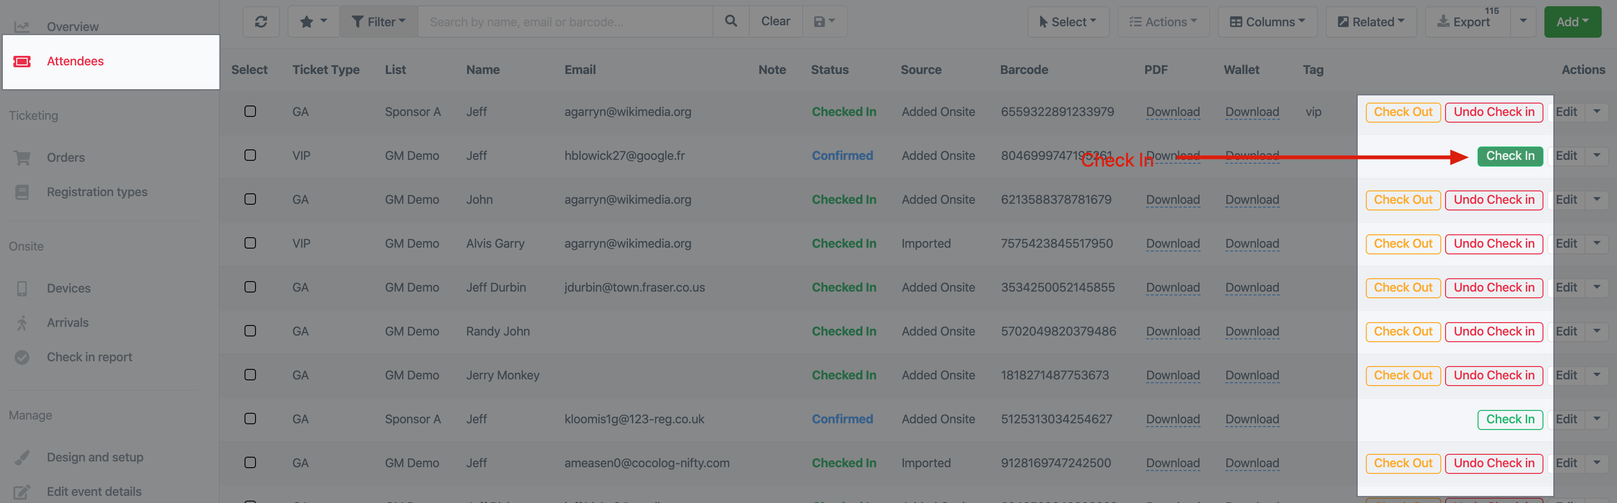Click the refresh list icon button
Screen dimensions: 1617x503
click(x=260, y=22)
